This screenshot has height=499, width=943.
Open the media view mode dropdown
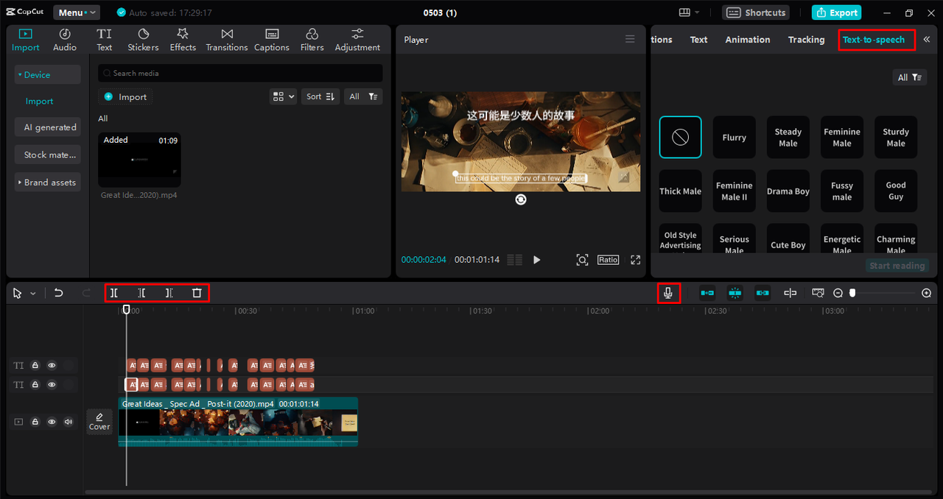click(x=283, y=96)
